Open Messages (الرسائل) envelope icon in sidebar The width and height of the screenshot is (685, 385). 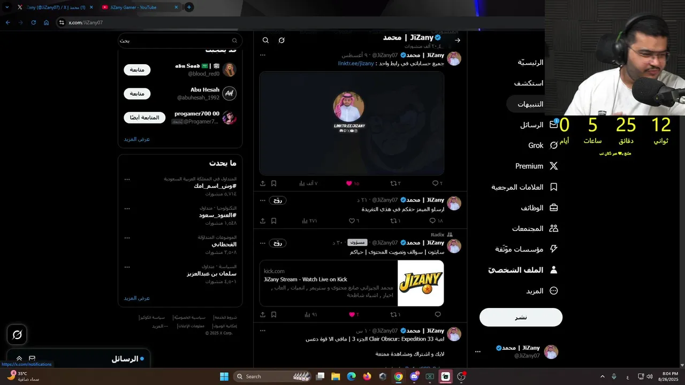[x=554, y=125]
